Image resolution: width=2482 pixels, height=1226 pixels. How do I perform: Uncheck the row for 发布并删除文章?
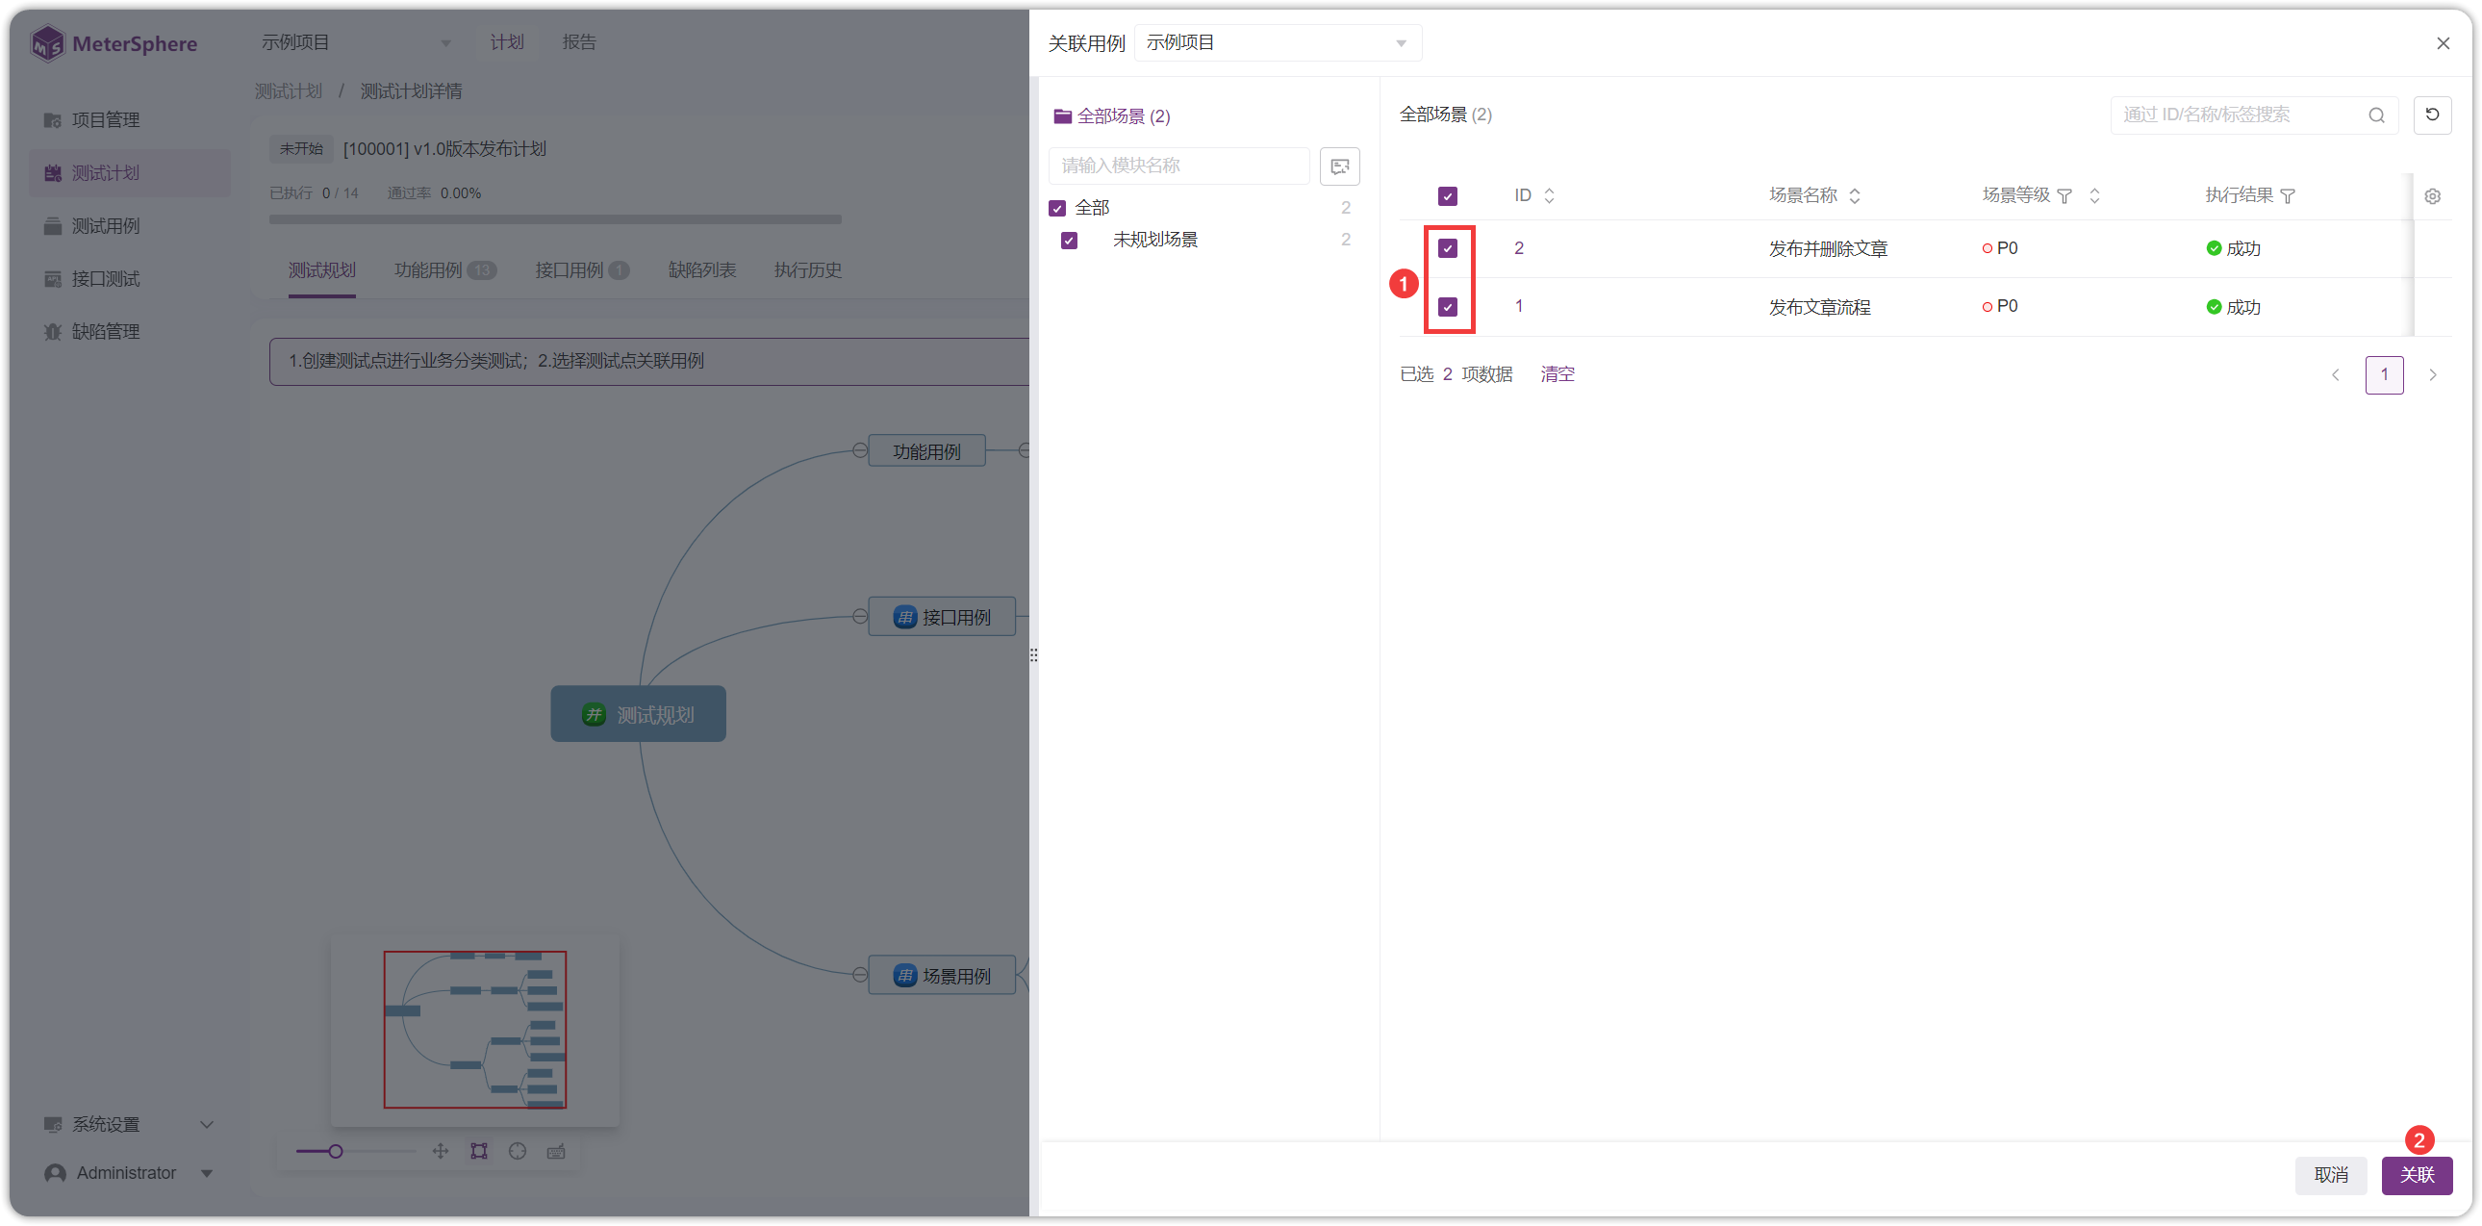click(1447, 248)
